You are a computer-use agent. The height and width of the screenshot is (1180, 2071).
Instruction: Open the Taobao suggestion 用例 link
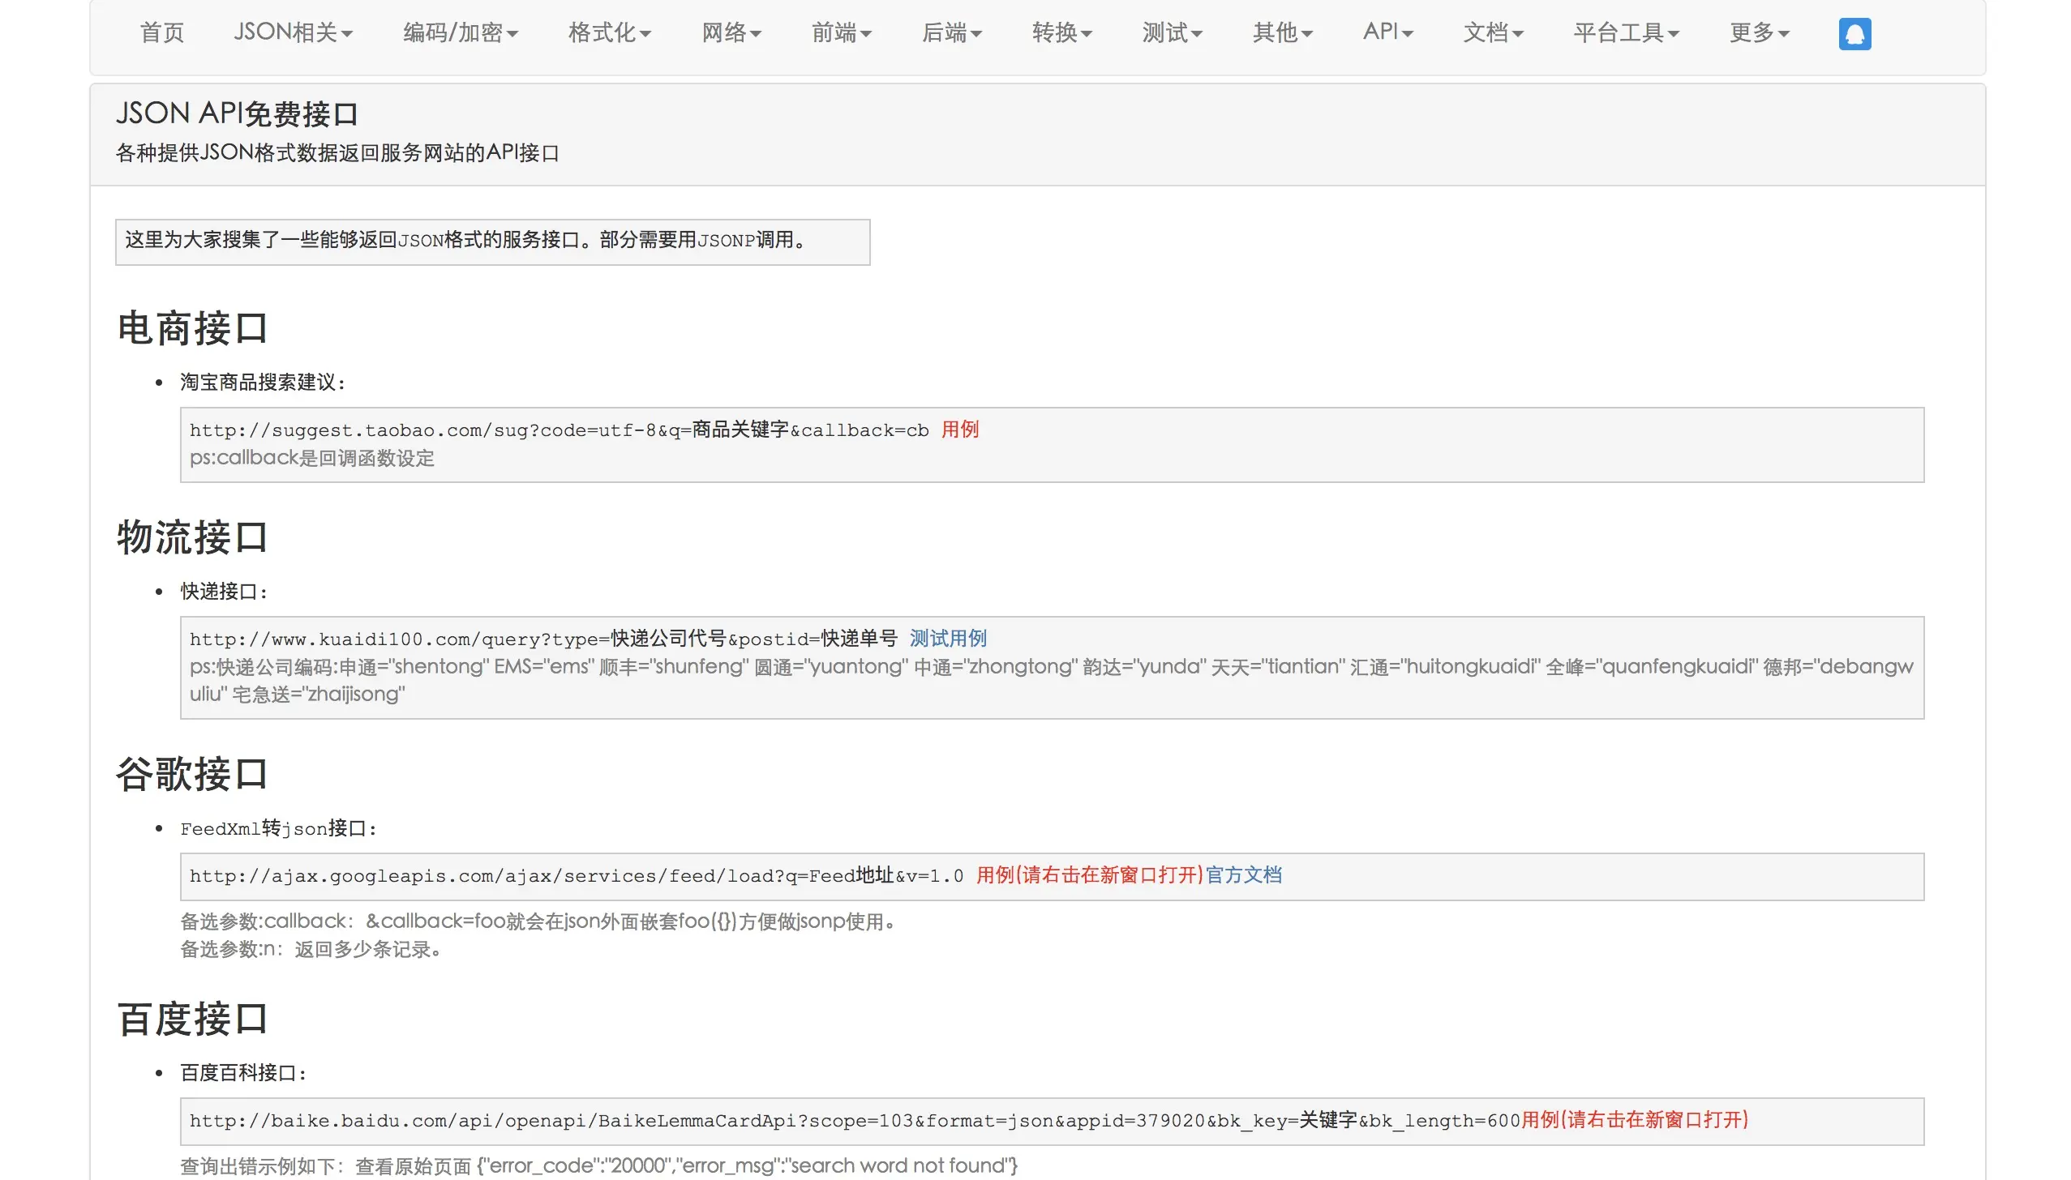coord(960,430)
